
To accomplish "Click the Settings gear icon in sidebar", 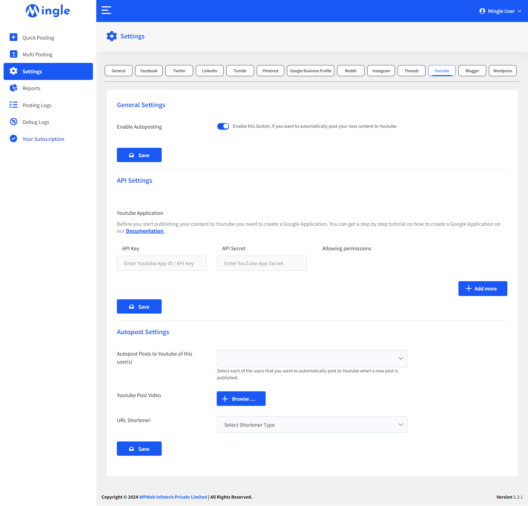I will (x=13, y=71).
